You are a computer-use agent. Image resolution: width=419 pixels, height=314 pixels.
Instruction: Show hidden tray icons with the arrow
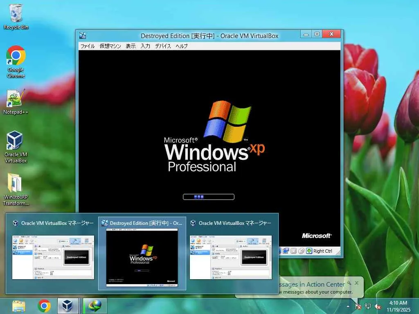click(x=348, y=306)
